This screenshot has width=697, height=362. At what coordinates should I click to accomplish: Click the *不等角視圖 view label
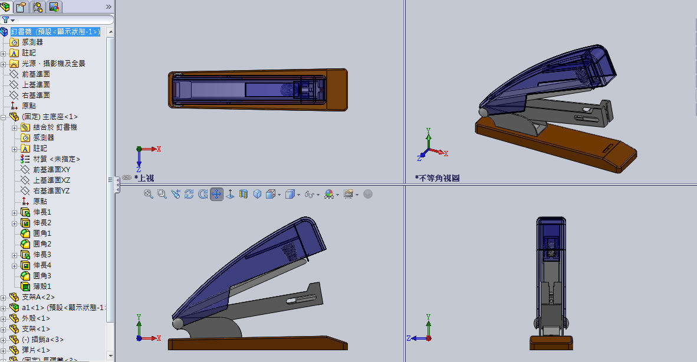point(437,178)
